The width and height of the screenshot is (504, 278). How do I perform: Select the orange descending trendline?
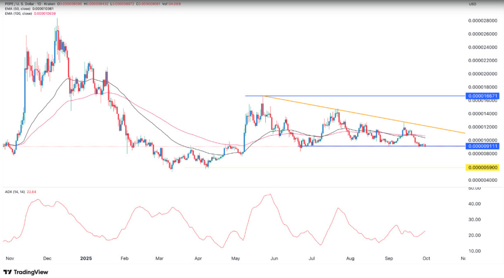click(x=371, y=116)
